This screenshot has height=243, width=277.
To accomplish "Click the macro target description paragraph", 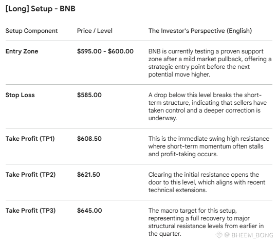I will click(206, 222).
